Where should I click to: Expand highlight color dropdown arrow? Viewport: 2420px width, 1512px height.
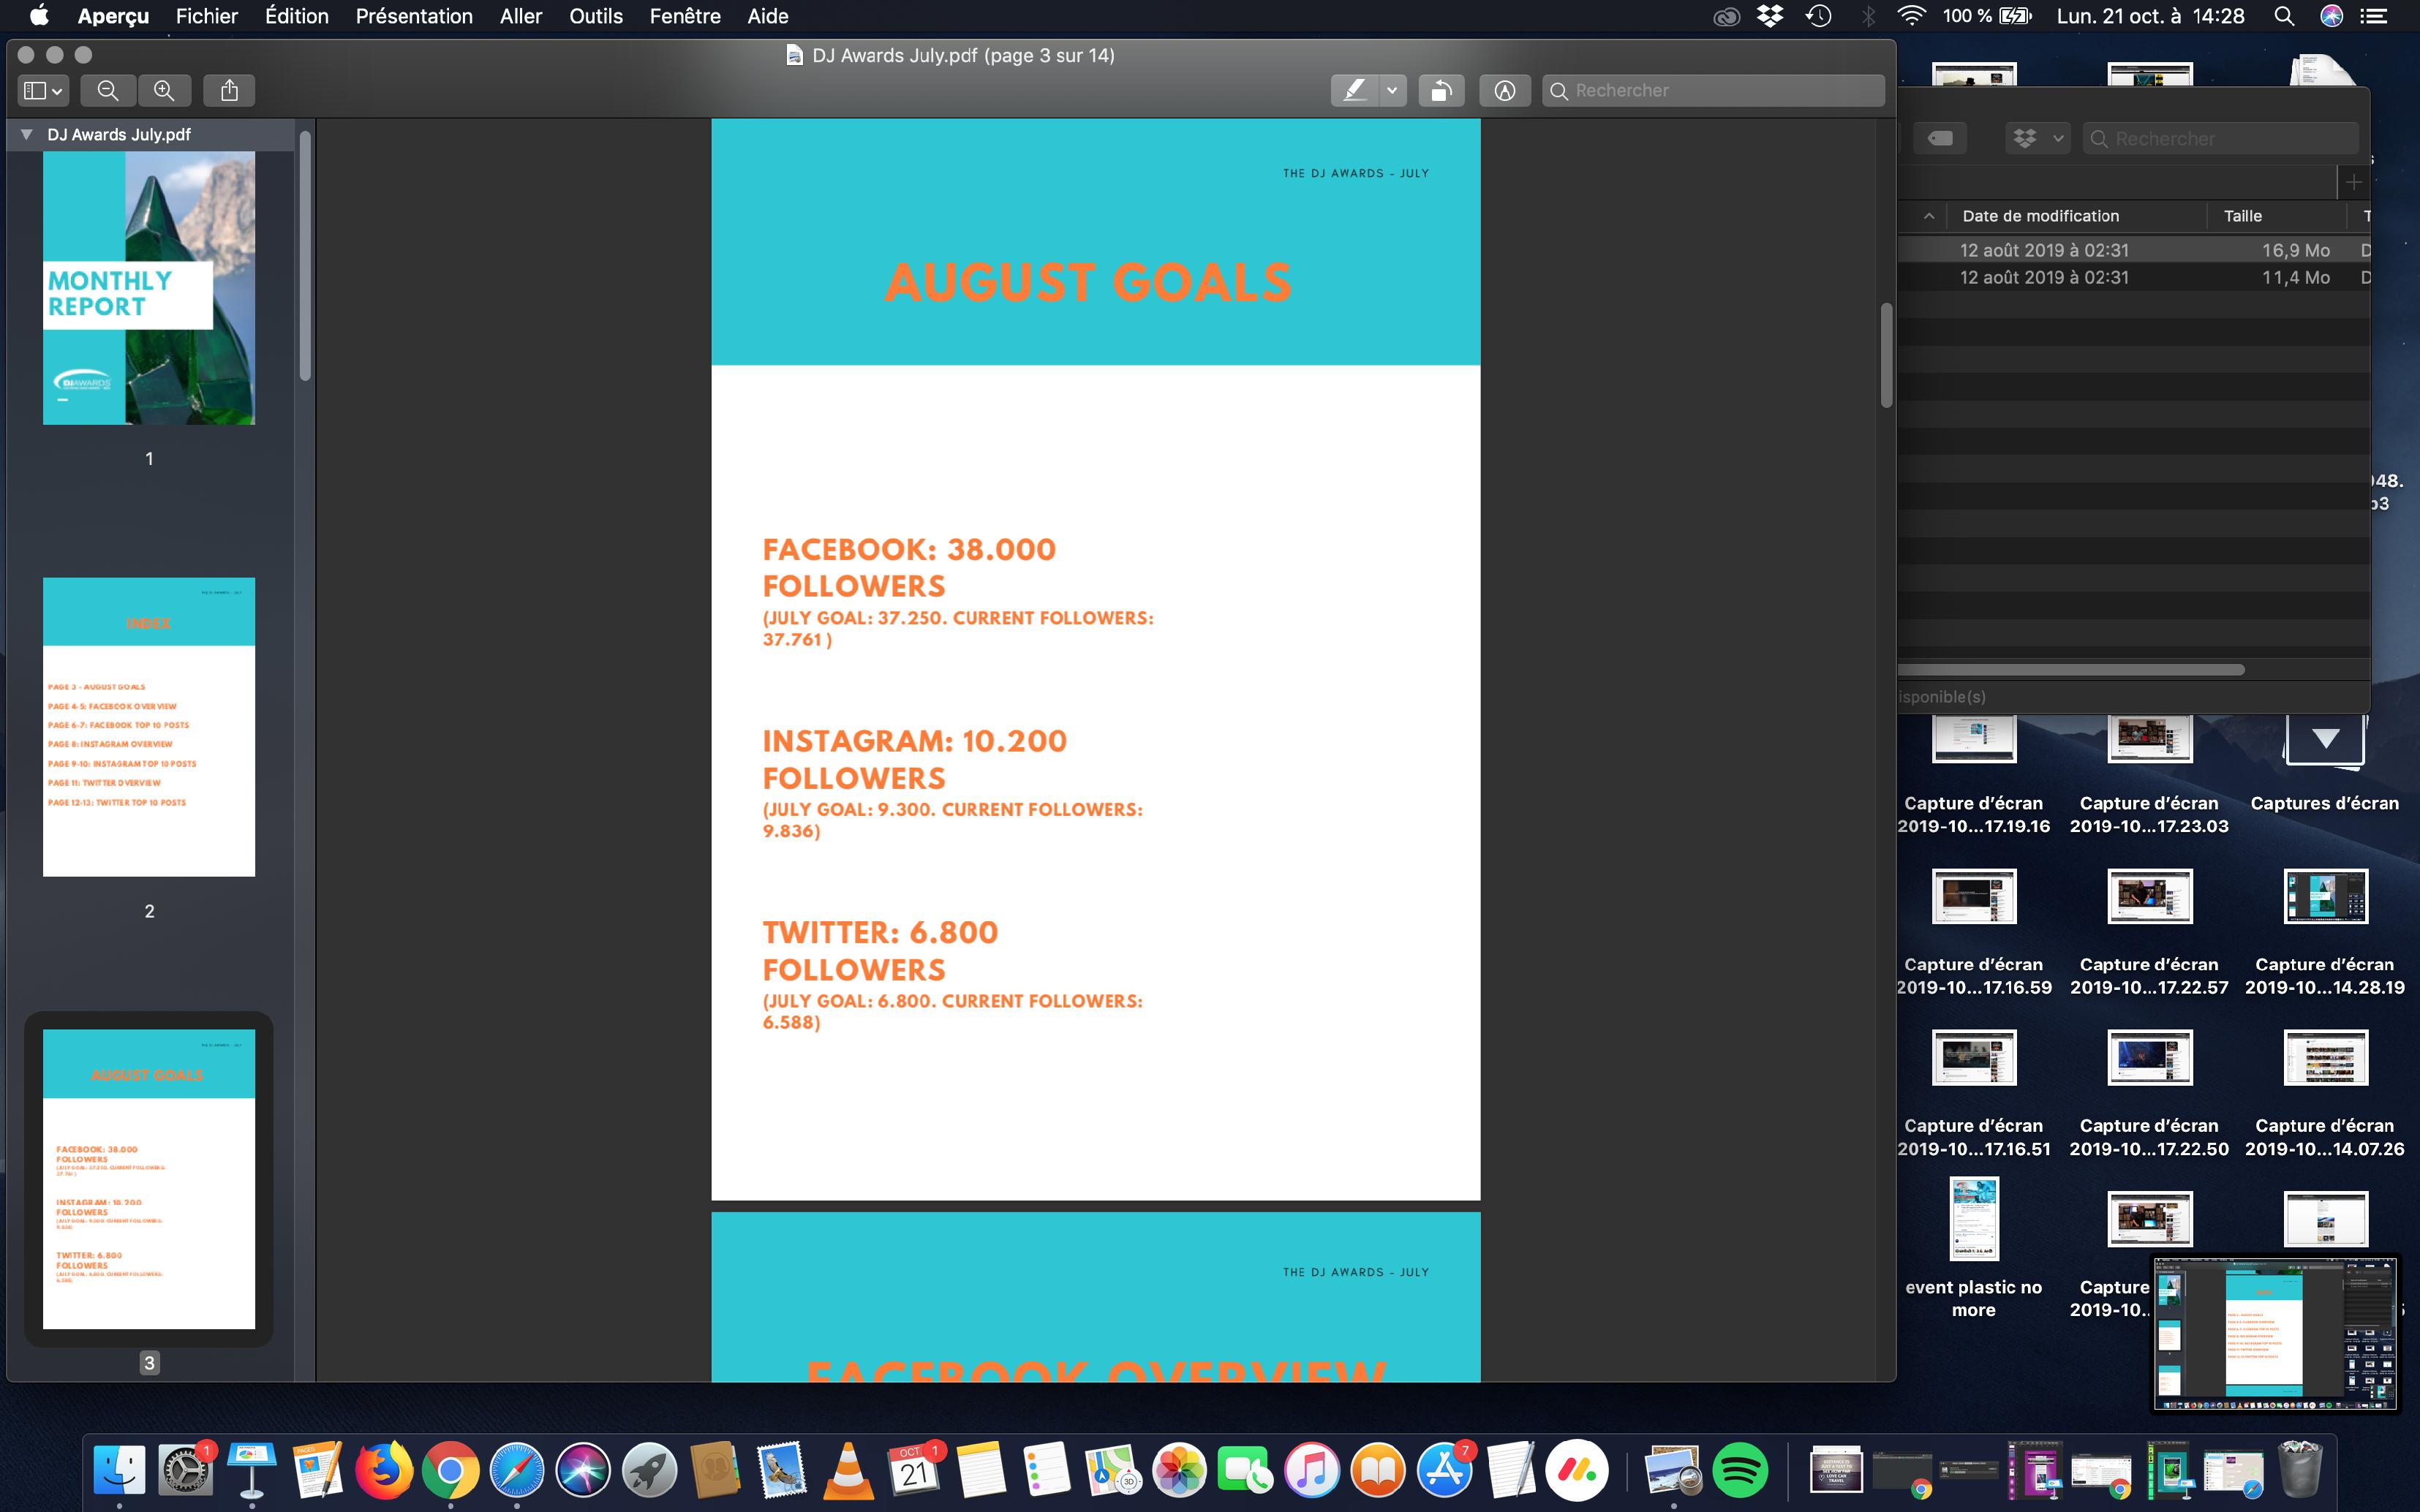point(1392,91)
